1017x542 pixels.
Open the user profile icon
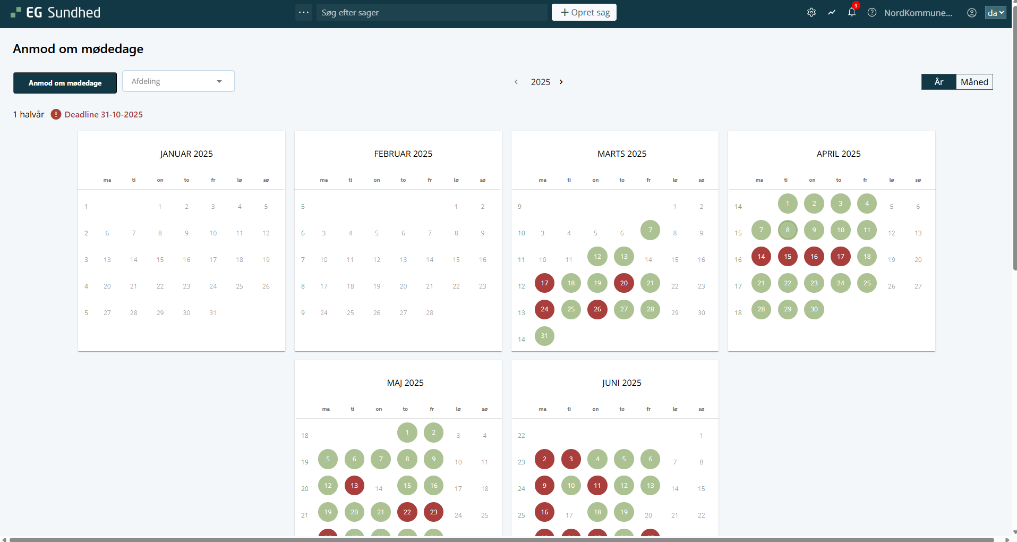[972, 13]
